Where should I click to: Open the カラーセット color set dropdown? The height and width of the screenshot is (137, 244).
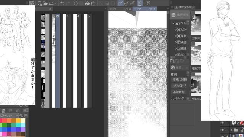click(9, 116)
